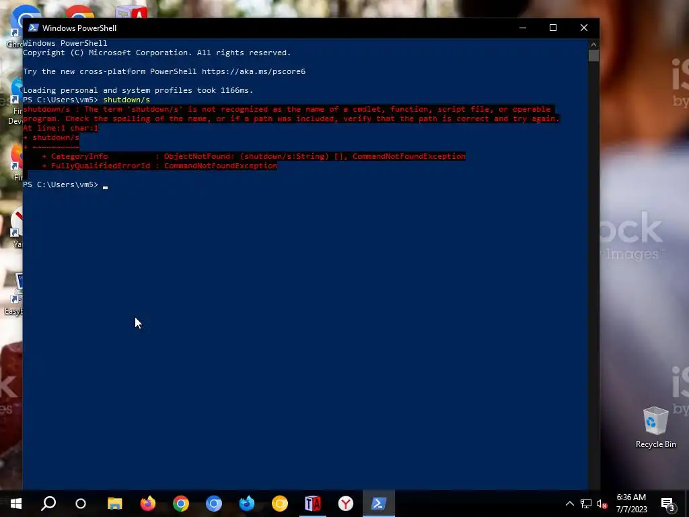The height and width of the screenshot is (517, 689).
Task: Click the https://aka.ms/pscore6 URL text
Action: 254,71
